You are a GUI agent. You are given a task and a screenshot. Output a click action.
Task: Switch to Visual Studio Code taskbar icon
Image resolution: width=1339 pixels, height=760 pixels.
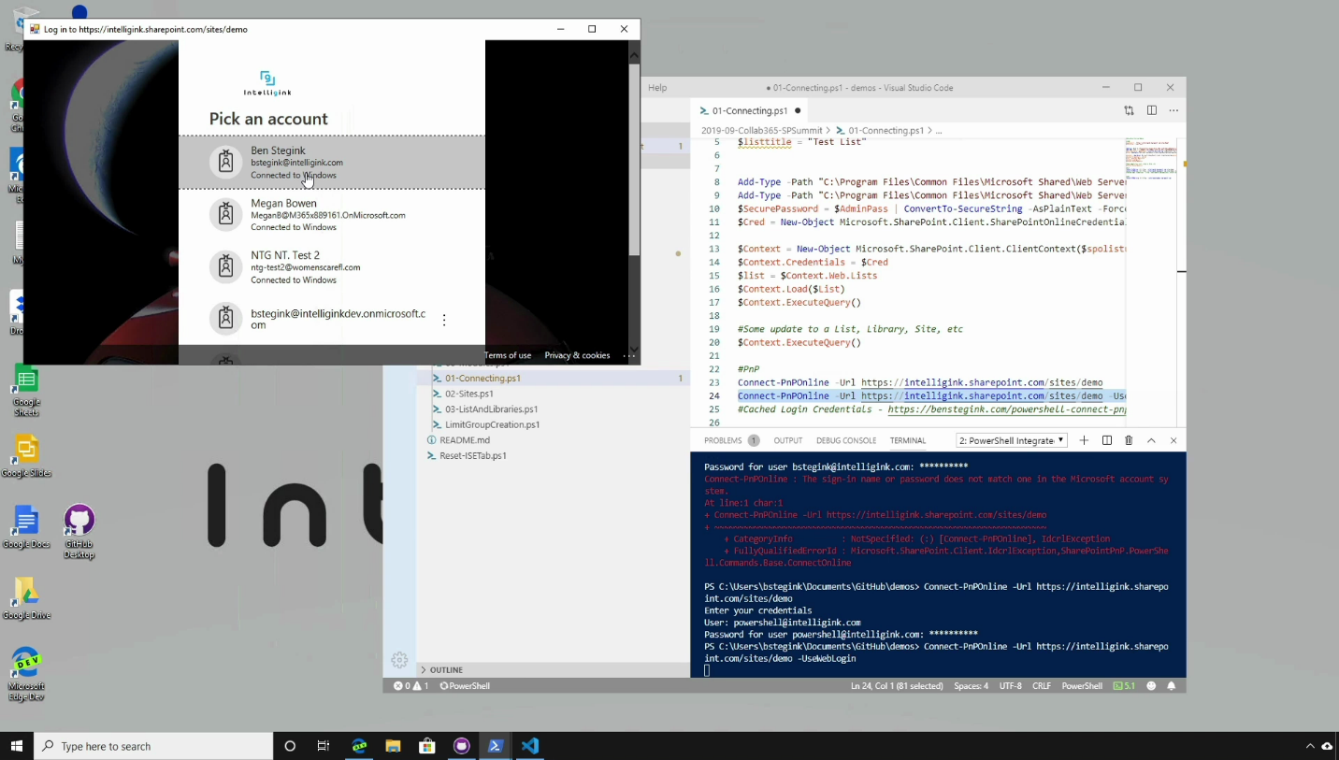[530, 746]
